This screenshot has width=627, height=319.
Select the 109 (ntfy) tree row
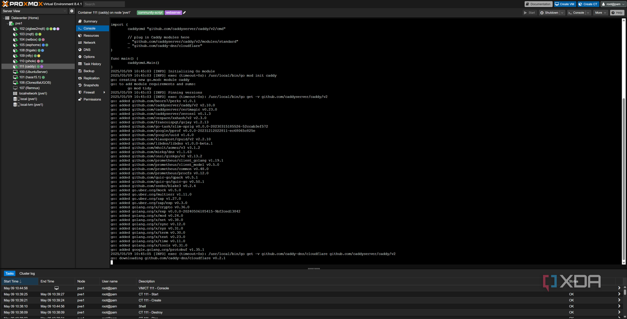[x=38, y=56]
